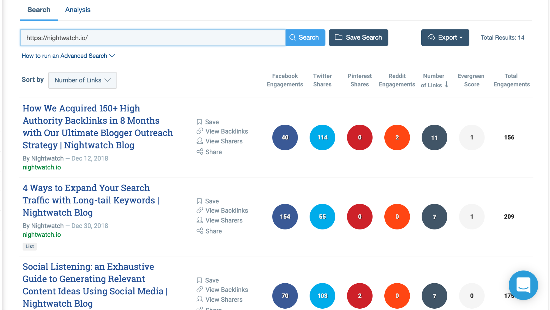The image size is (550, 310).
Task: Select the Search tab
Action: tap(39, 10)
